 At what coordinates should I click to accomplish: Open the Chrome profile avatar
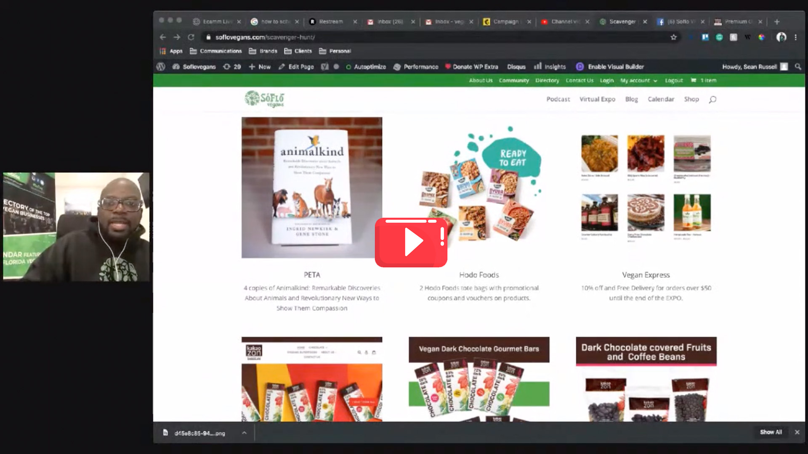(x=781, y=37)
